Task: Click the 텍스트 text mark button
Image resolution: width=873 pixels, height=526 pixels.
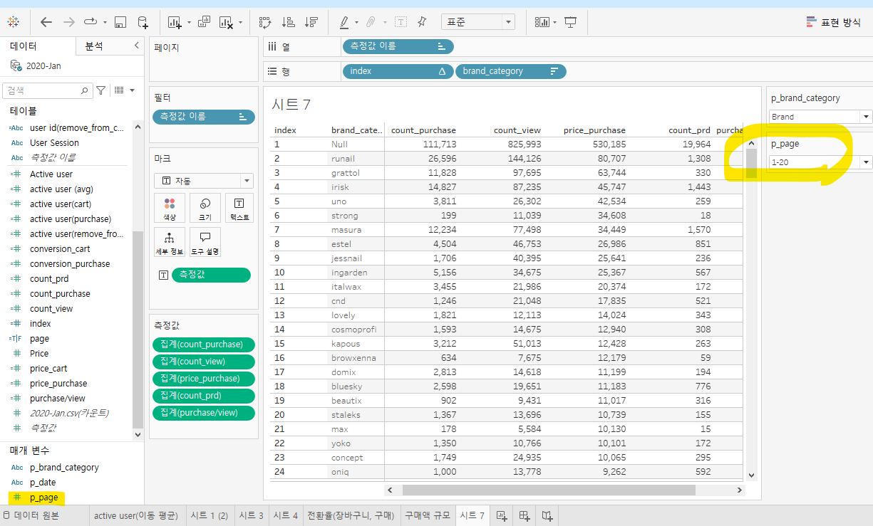Action: click(239, 209)
